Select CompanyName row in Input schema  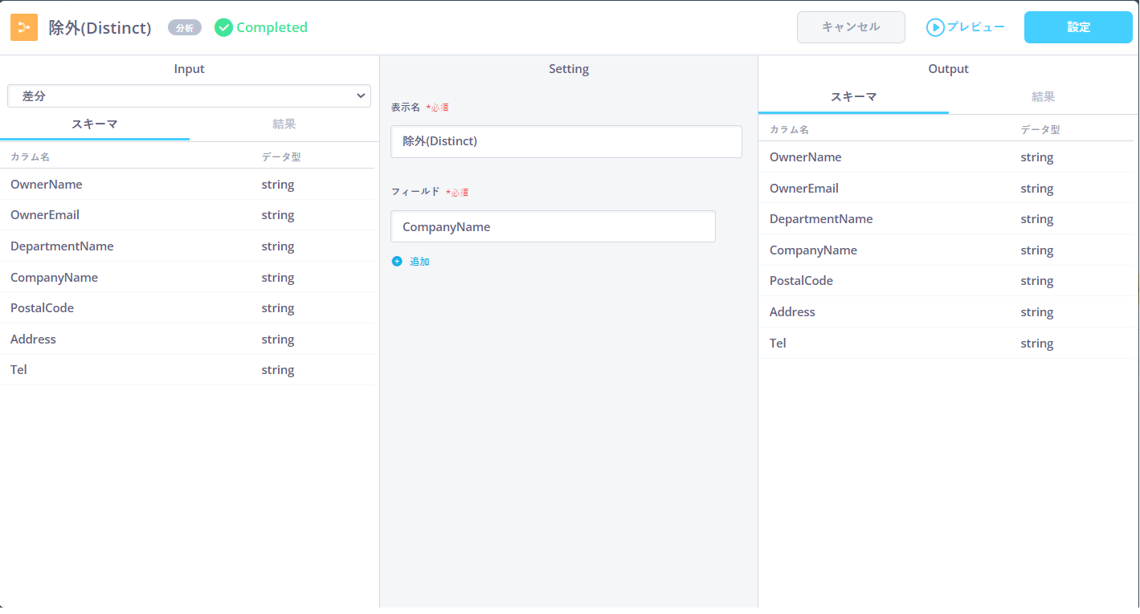coord(187,278)
